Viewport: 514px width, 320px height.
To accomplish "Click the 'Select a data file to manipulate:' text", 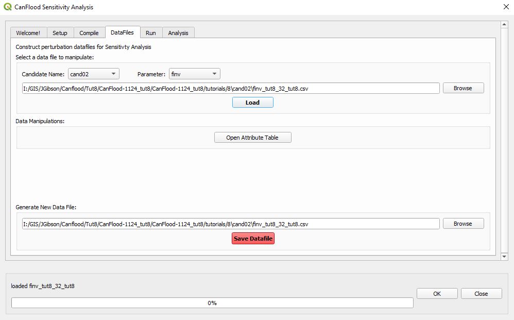I will (55, 57).
